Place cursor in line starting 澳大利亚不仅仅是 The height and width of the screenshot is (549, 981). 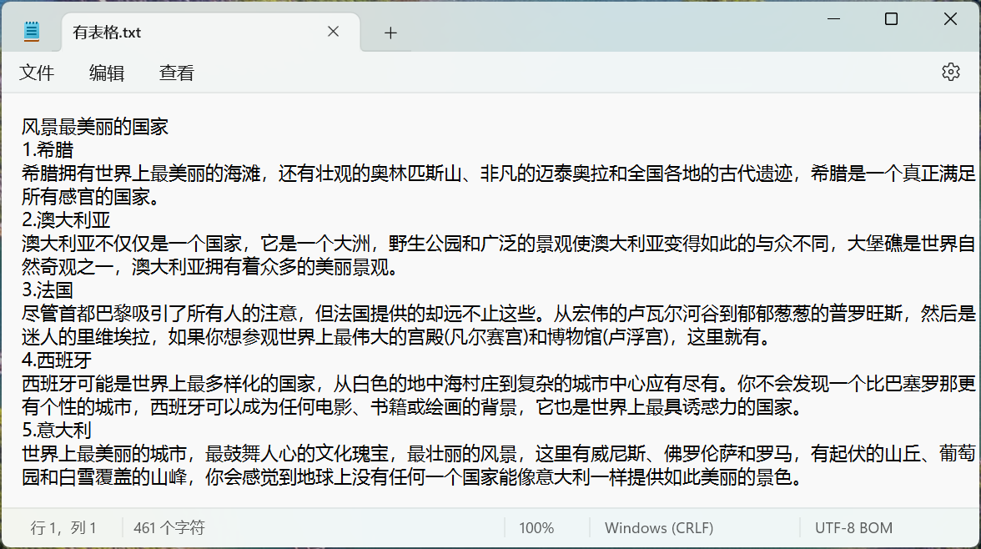pos(499,244)
